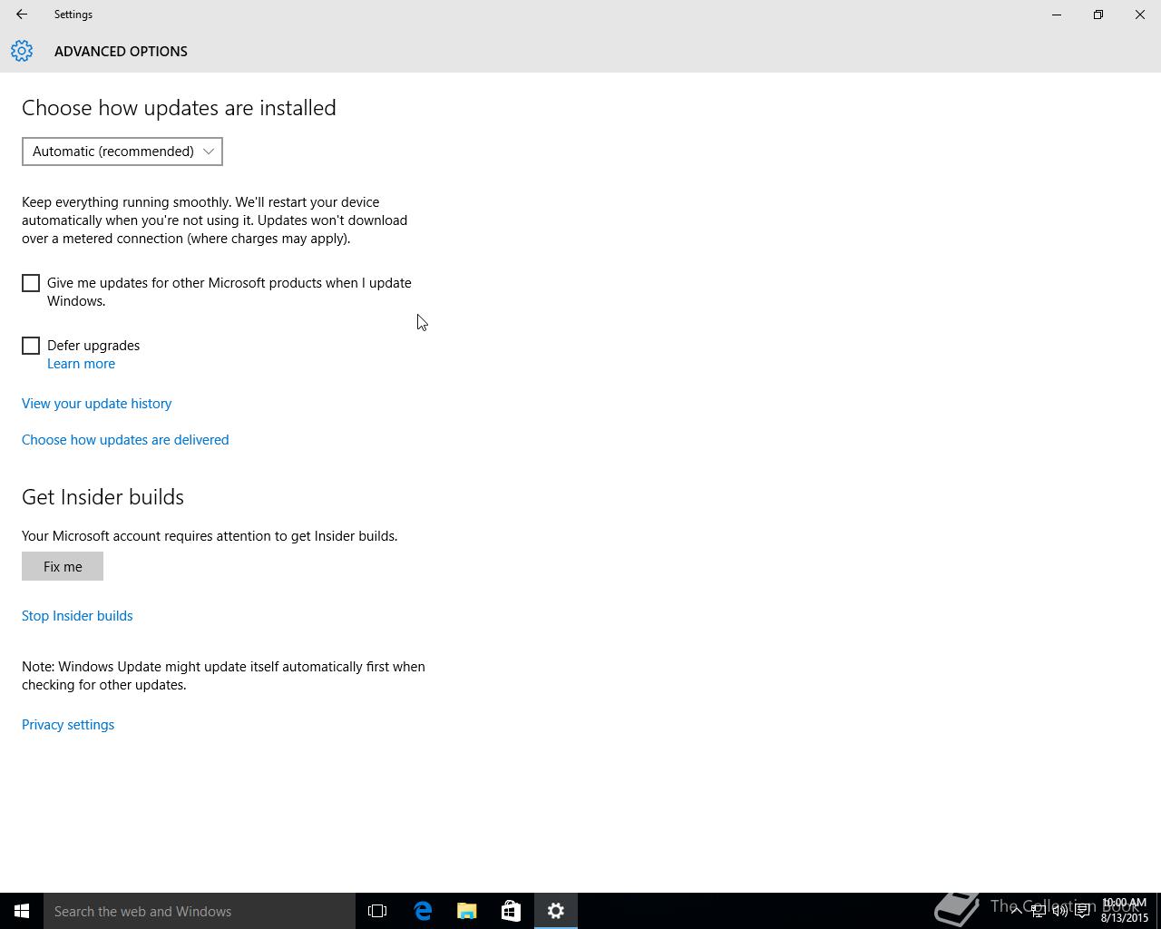Click the ADVANCED OPTIONS page title
The height and width of the screenshot is (929, 1161).
pyautogui.click(x=121, y=52)
